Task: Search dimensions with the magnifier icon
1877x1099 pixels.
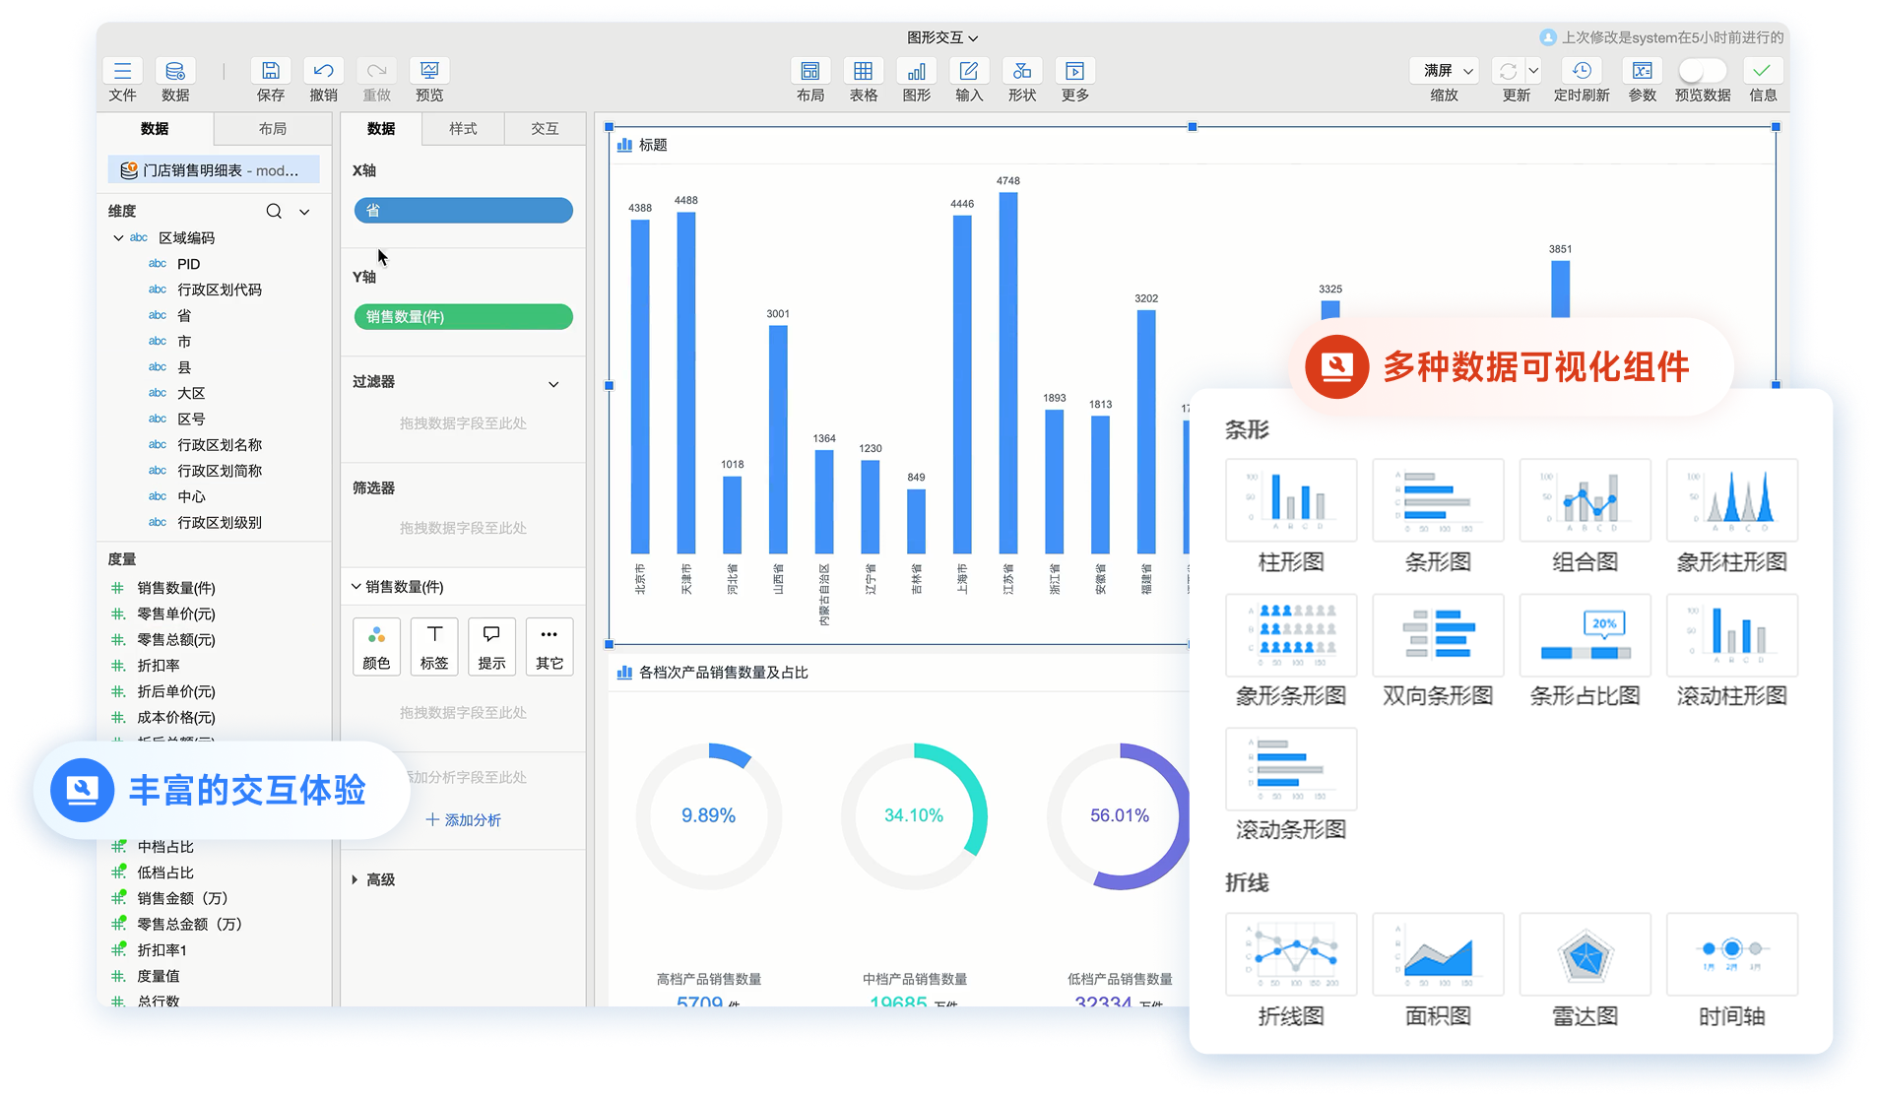Action: click(274, 212)
